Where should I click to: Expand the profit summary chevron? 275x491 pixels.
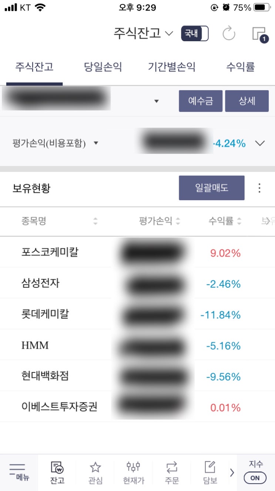[260, 143]
